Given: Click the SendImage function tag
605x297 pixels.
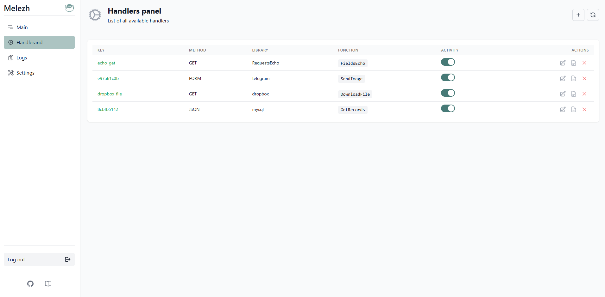Looking at the screenshot, I should coord(351,79).
